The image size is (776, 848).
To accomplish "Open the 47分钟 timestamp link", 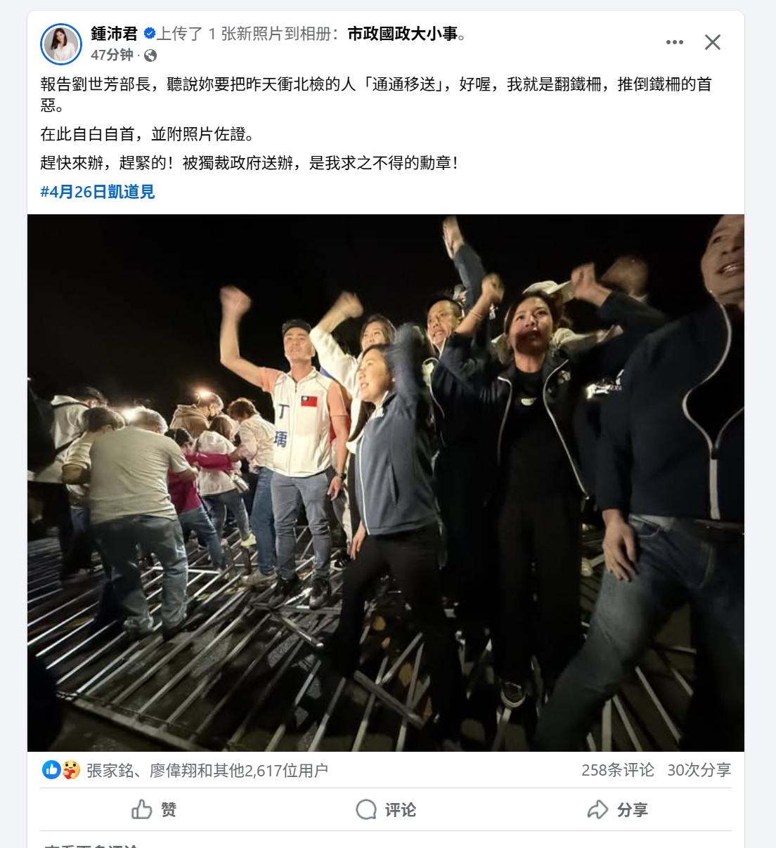I will (x=112, y=55).
